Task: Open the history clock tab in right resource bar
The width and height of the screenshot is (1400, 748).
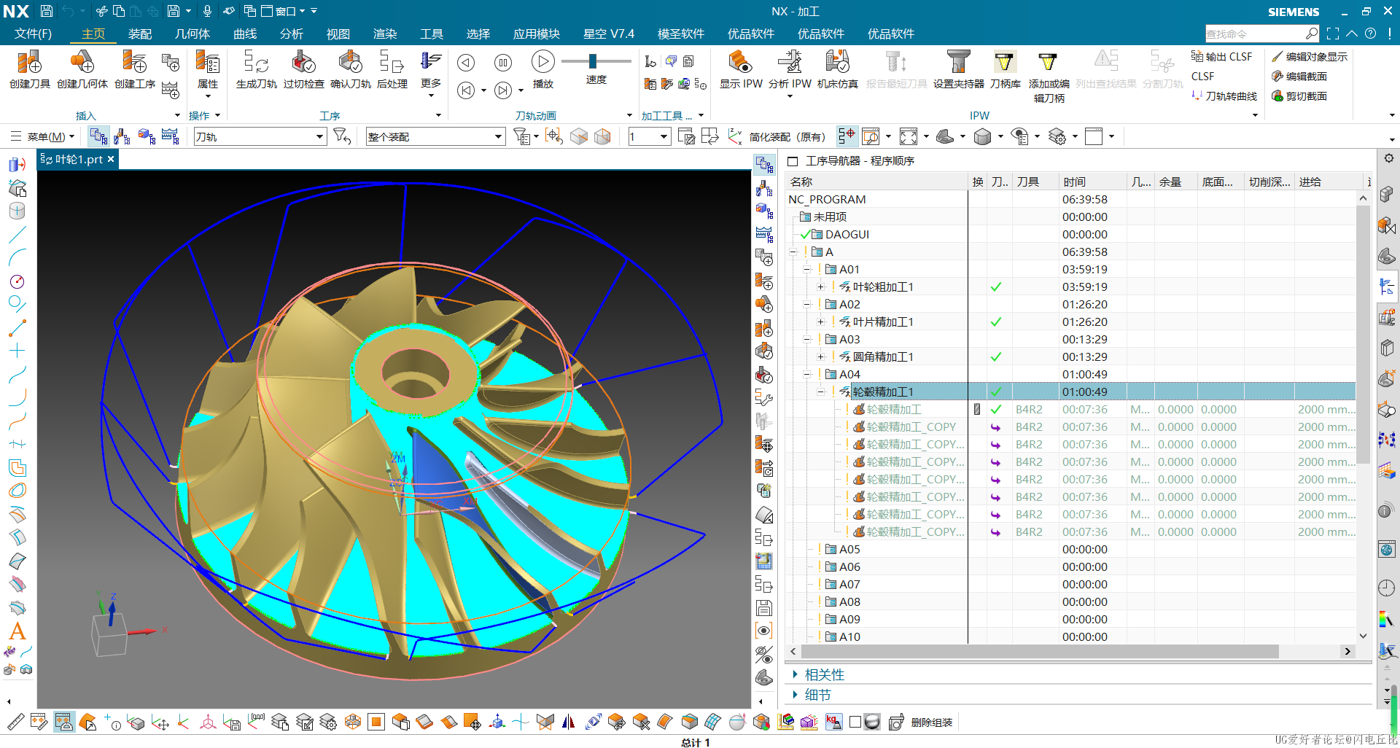Action: point(1387,588)
